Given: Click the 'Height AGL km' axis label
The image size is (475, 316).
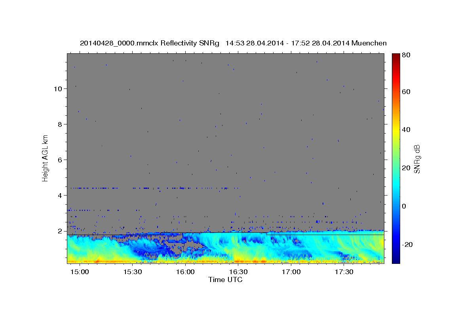Looking at the screenshot, I should [x=45, y=158].
